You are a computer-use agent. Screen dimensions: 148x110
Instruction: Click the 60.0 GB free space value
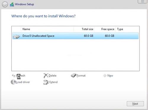110,36
